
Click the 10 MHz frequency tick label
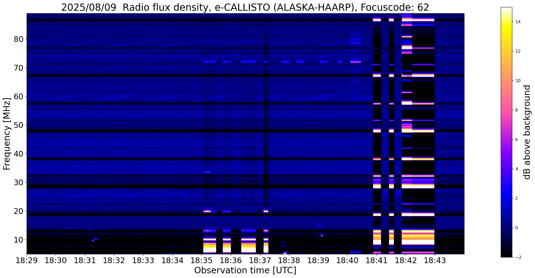[x=18, y=240]
